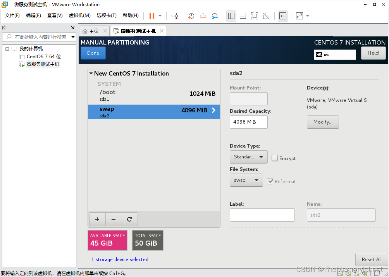This screenshot has height=277, width=389.
Task: Open the stretch display dropdown arrow
Action: tap(308, 16)
